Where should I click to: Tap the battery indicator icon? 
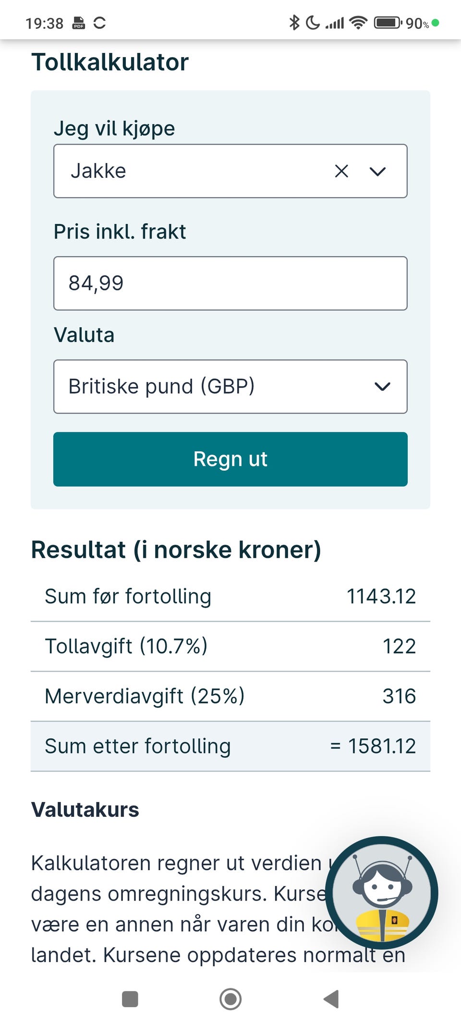[x=388, y=23]
